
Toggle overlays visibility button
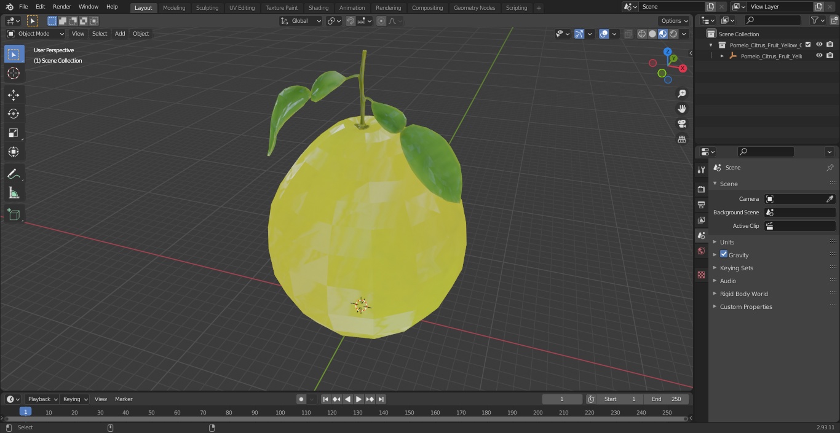click(604, 34)
